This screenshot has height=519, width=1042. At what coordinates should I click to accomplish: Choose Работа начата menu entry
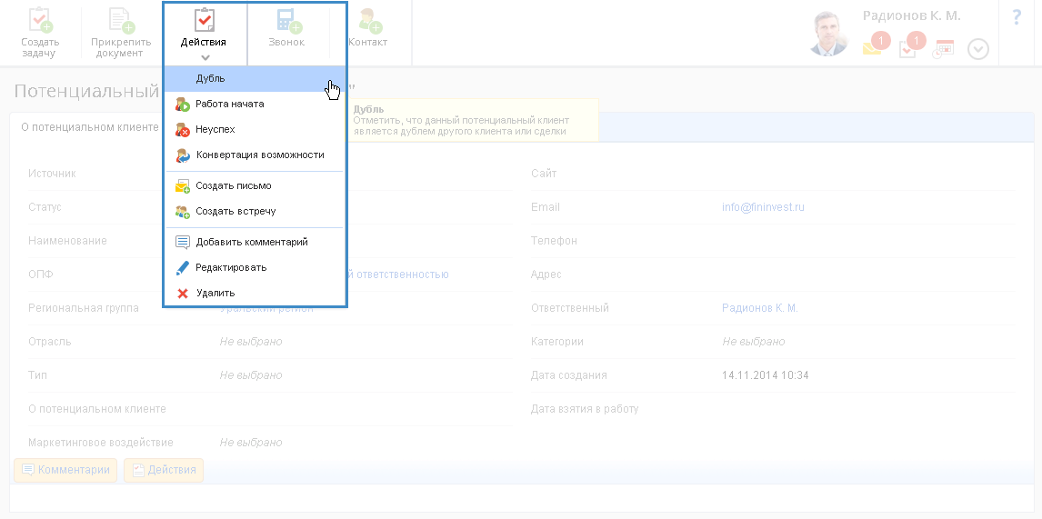coord(255,104)
